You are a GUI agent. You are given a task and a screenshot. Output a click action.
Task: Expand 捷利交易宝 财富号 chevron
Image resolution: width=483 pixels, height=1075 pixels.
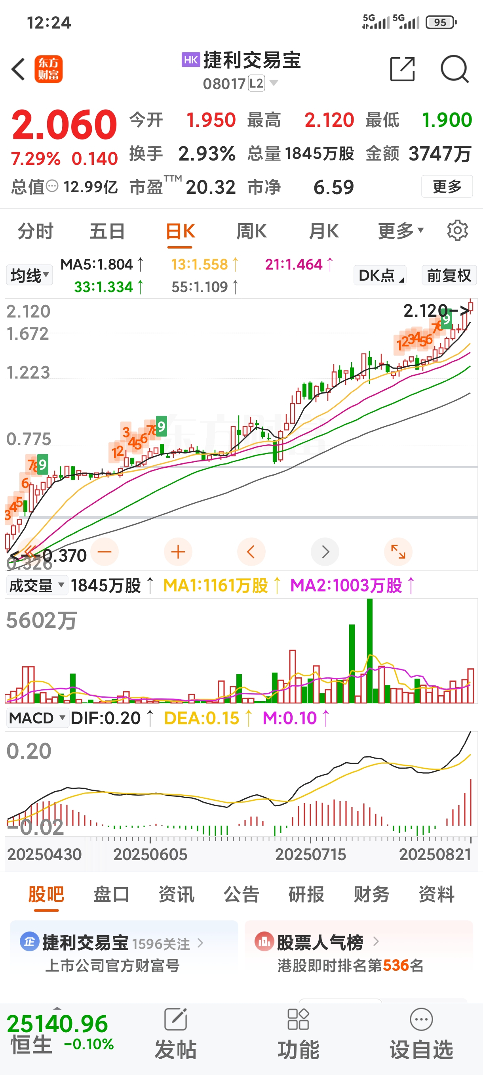point(200,942)
